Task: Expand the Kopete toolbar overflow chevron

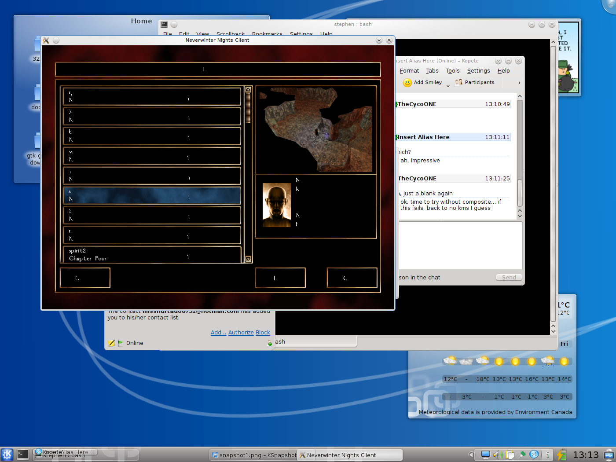Action: pos(519,83)
